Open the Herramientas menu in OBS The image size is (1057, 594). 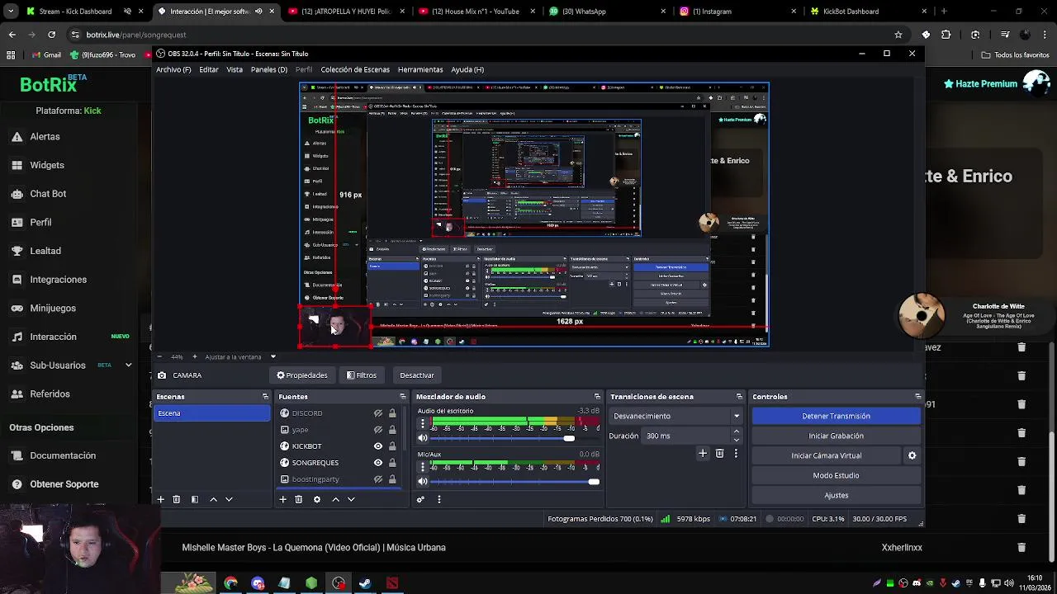420,69
